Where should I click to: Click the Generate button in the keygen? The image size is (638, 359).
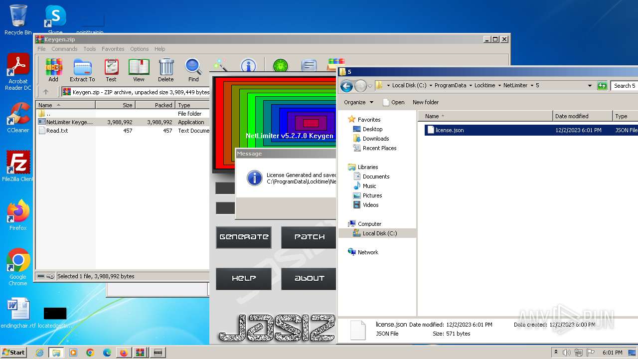click(x=244, y=237)
